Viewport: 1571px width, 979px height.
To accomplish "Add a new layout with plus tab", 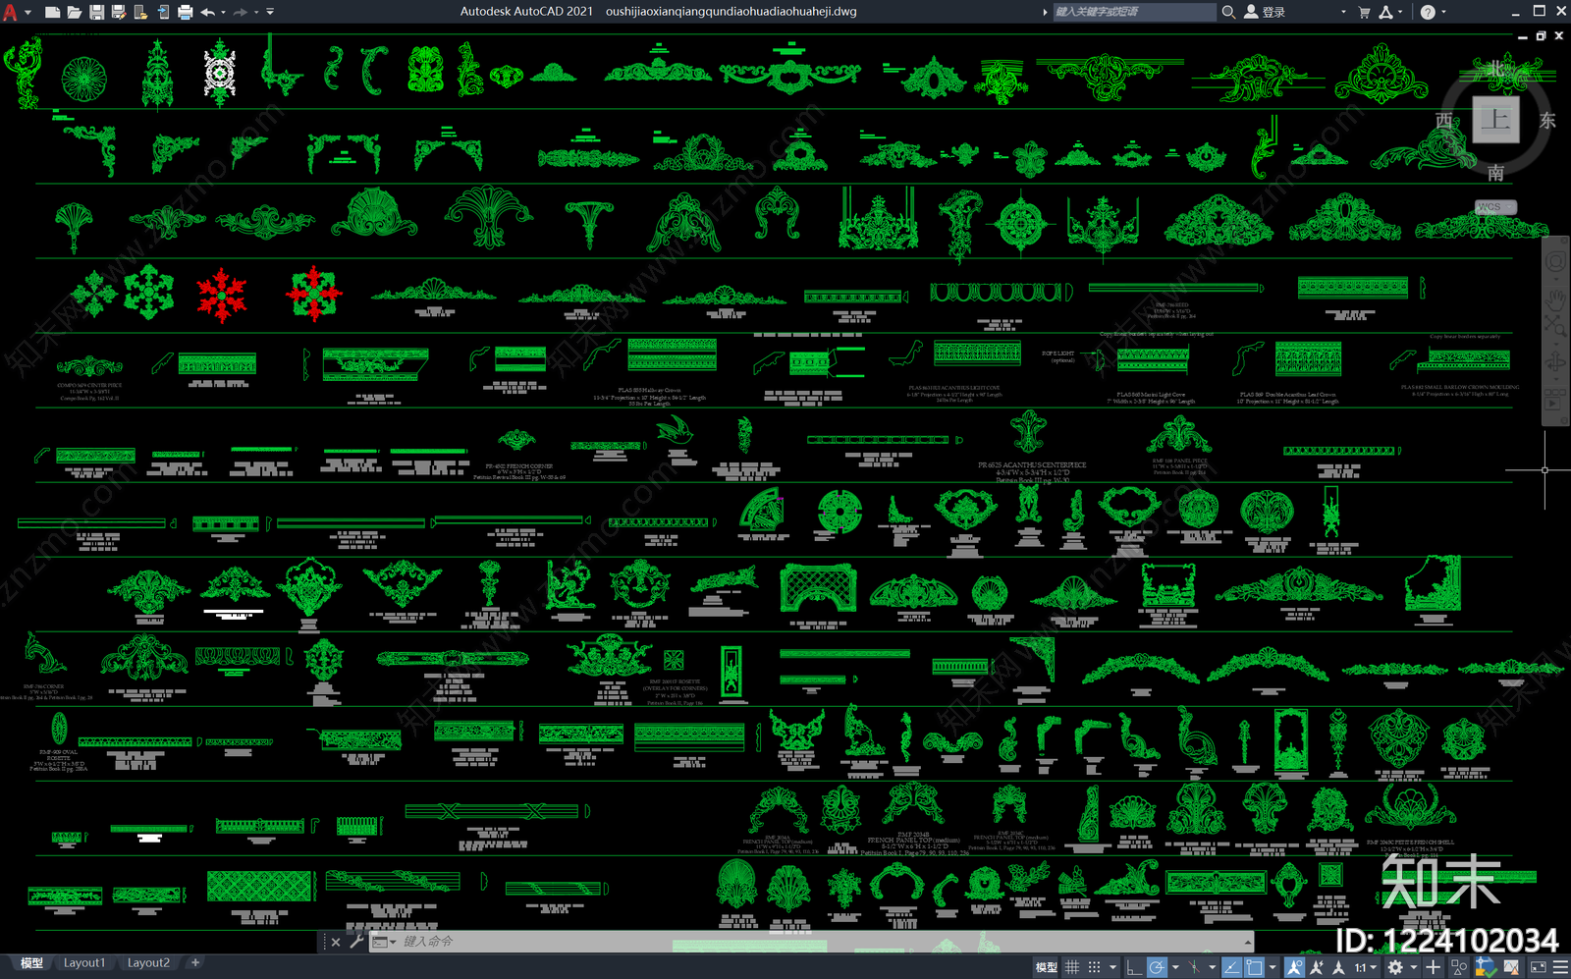I will click(x=195, y=963).
